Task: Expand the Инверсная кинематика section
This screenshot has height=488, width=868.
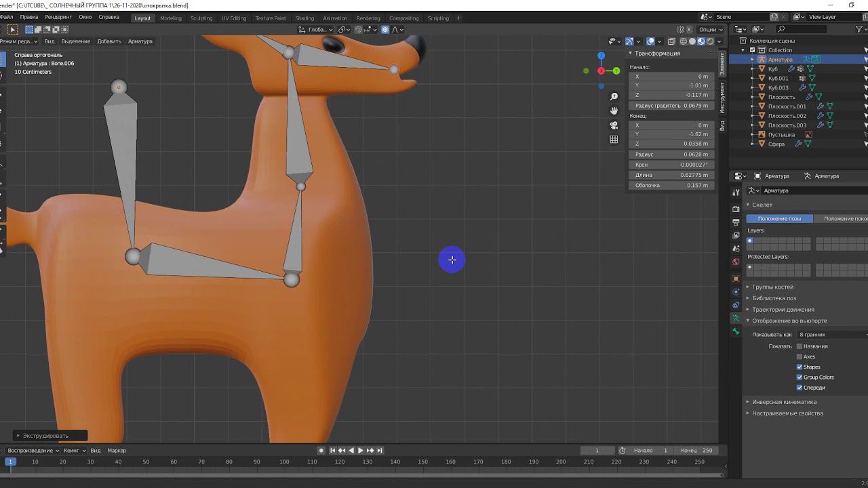Action: pyautogui.click(x=784, y=402)
